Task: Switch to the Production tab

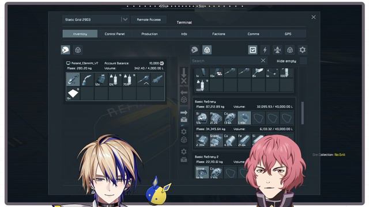Action: click(149, 34)
